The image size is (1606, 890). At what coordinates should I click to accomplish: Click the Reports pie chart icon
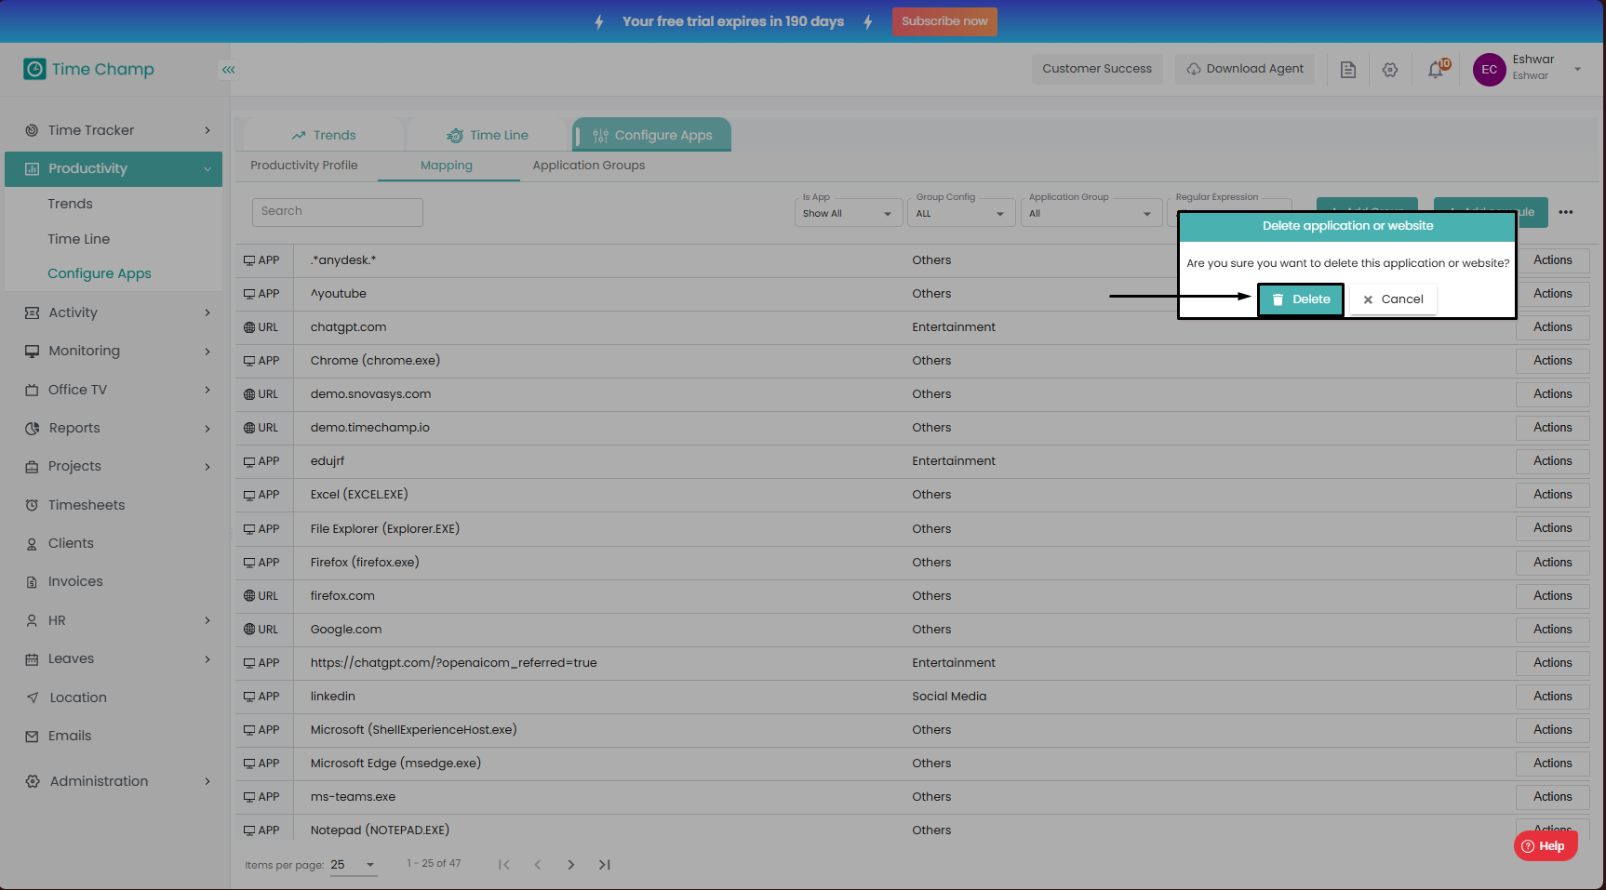click(x=32, y=429)
